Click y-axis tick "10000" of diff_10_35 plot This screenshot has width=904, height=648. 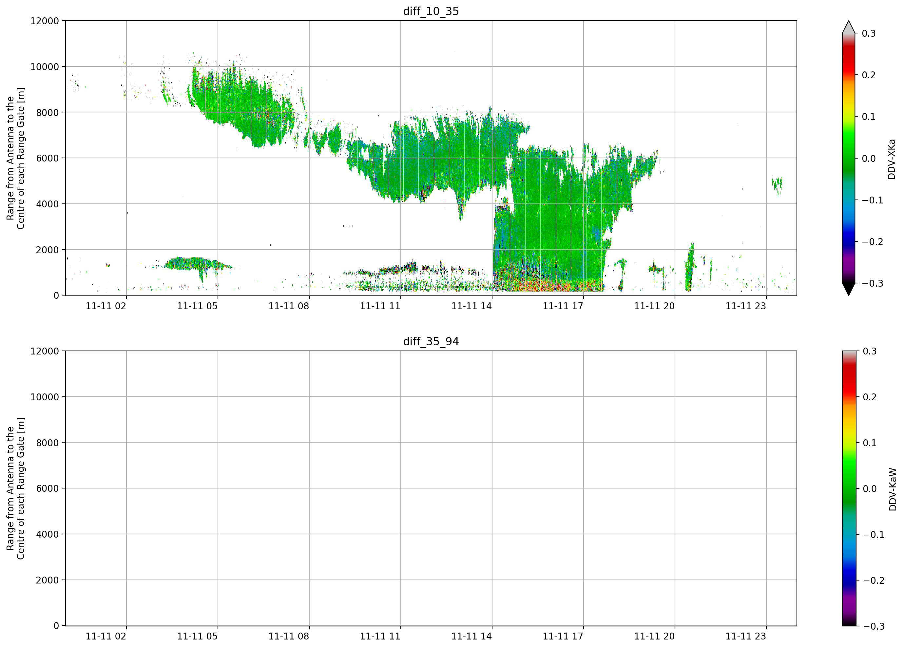45,67
